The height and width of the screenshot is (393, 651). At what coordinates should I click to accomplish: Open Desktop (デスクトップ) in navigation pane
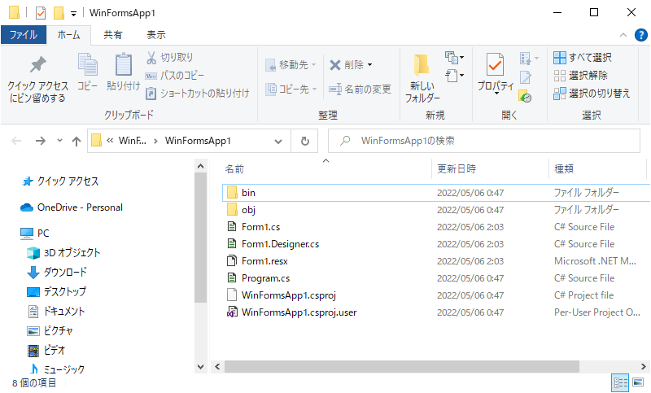57,292
